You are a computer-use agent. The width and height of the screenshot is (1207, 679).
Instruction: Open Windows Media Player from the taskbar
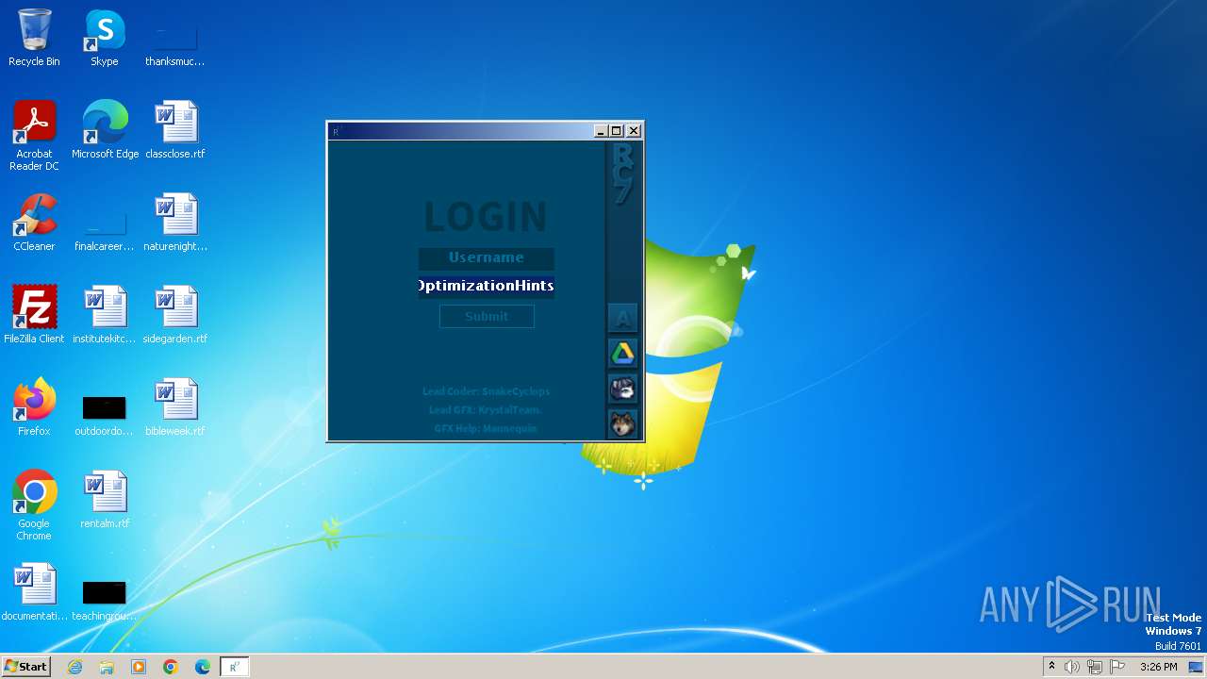pyautogui.click(x=139, y=667)
